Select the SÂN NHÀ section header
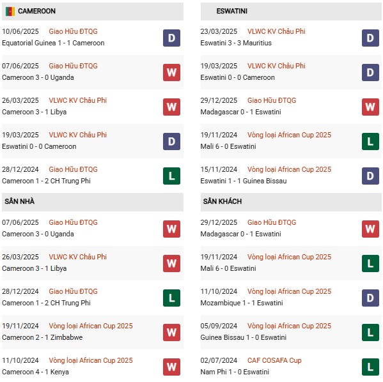Screen dimensions: 383x382 [x=93, y=202]
